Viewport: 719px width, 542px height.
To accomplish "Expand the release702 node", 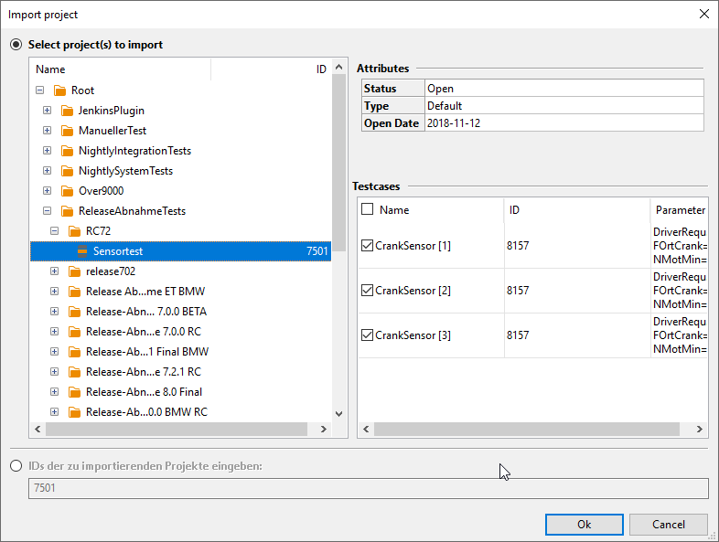I will tap(55, 271).
